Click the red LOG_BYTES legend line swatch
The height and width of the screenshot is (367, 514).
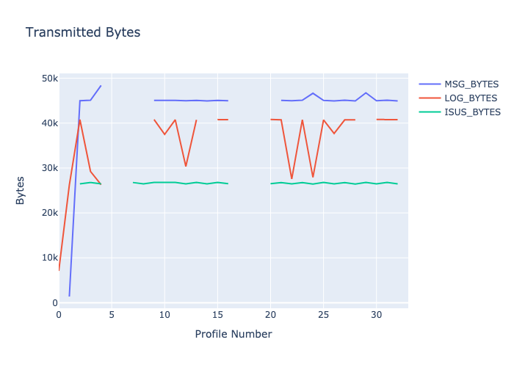tap(430, 98)
